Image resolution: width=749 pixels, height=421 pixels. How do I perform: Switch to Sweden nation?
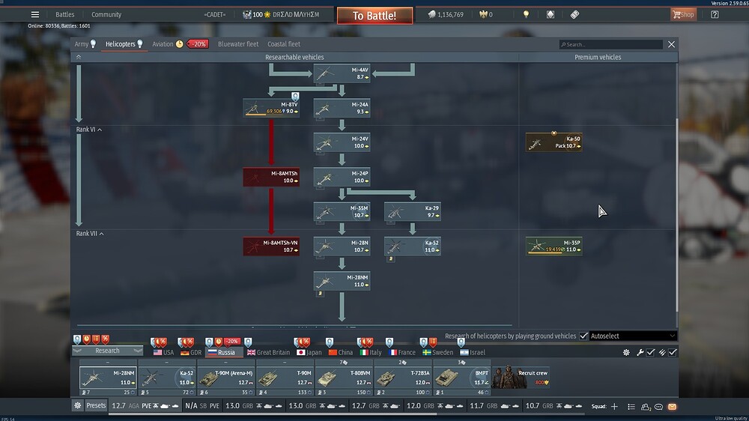[x=437, y=352]
